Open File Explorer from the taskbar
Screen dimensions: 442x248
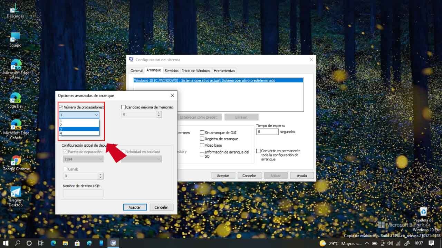65,243
